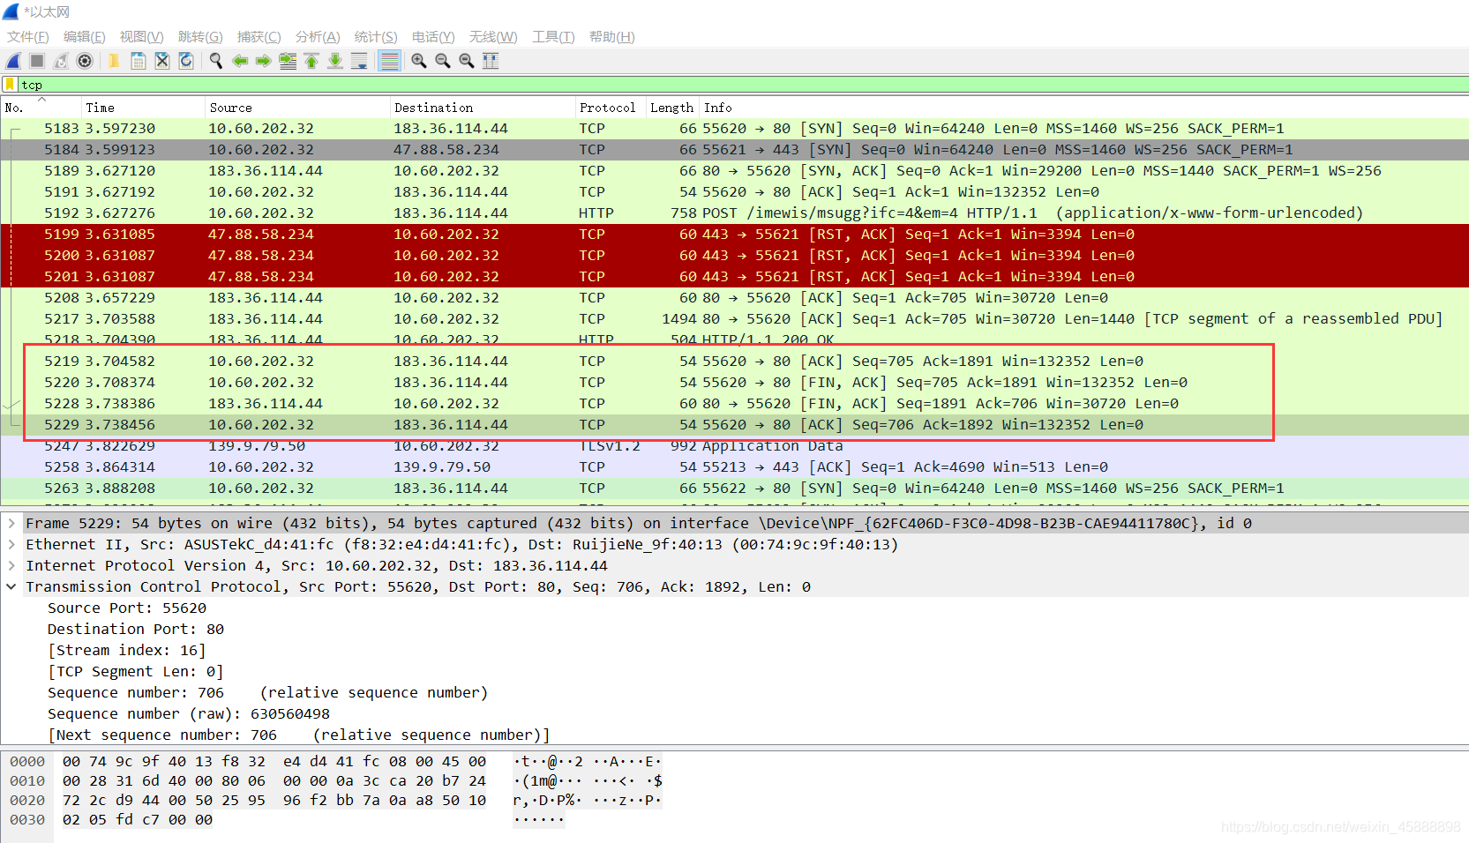
Task: Select packet 5228 FIN, ACK row
Action: click(734, 403)
